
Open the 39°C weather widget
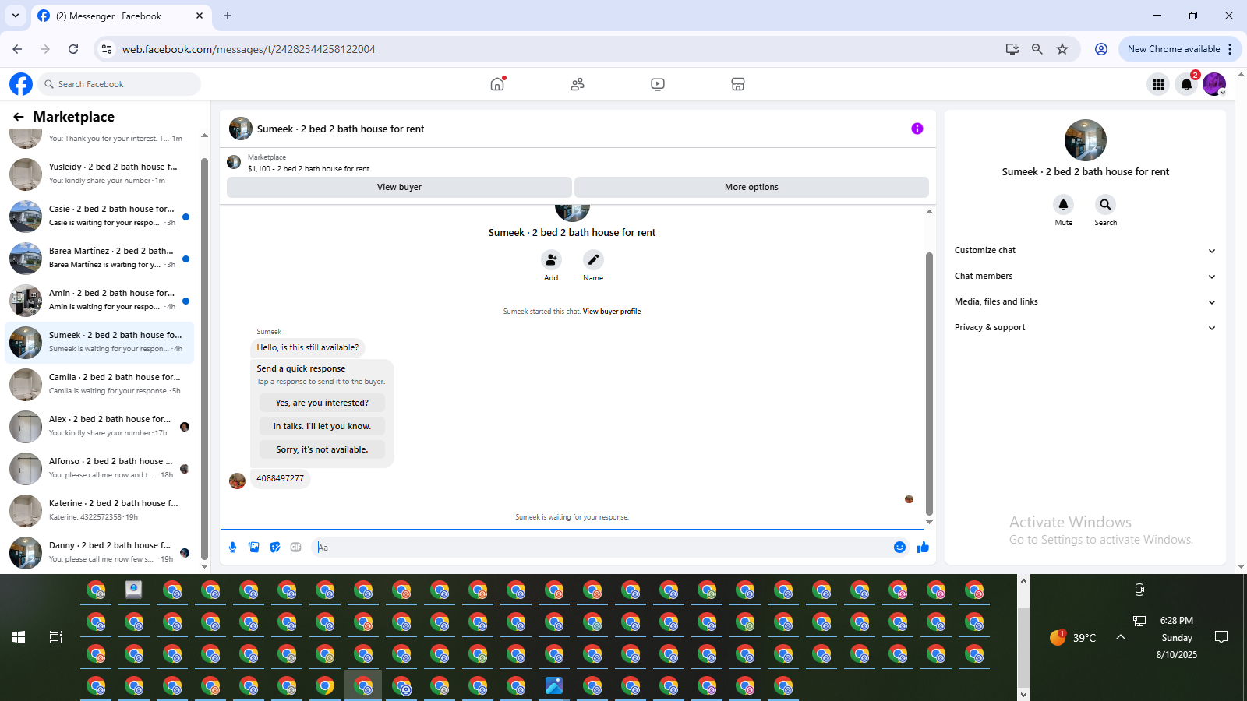(x=1072, y=637)
